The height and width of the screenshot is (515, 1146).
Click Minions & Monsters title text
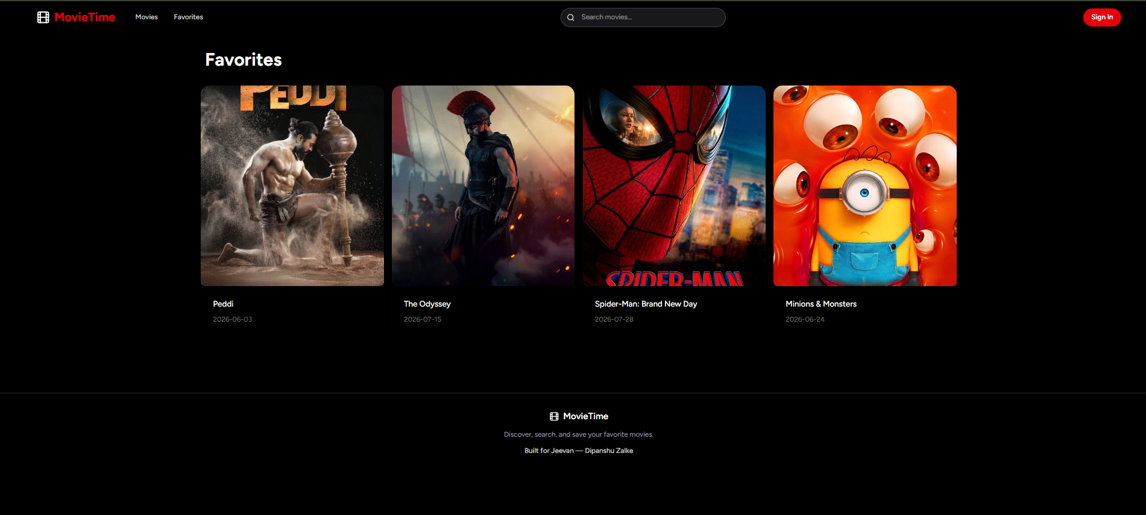coord(821,304)
